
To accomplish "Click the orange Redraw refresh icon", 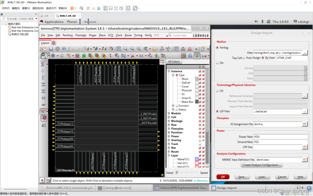I will click(154, 49).
